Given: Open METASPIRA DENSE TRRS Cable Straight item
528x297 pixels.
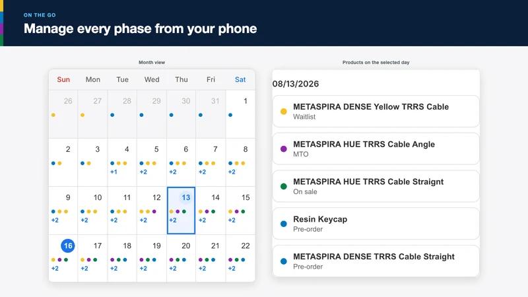Looking at the screenshot, I should coord(376,261).
